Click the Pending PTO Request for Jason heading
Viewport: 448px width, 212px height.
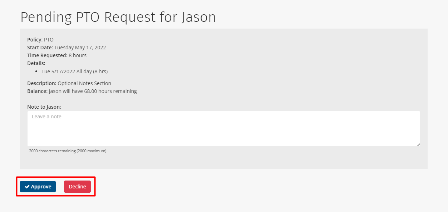click(x=118, y=17)
